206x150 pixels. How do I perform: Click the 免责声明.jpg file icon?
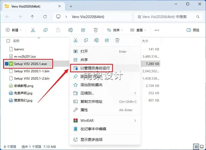(x=11, y=93)
